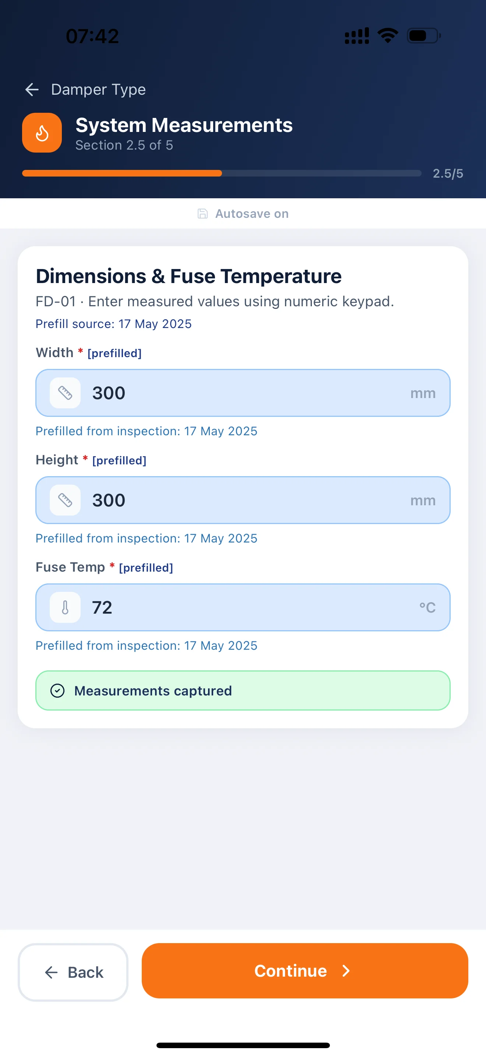Tap the Wi-Fi icon in the status bar
Image resolution: width=486 pixels, height=1057 pixels.
click(387, 35)
